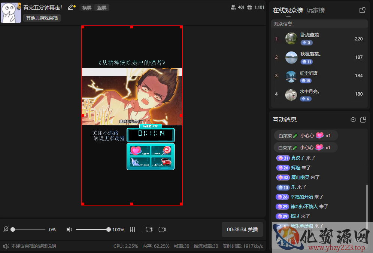Click level 31 badge next to 真汉子
Image resolution: width=373 pixels, height=253 pixels.
(283, 158)
